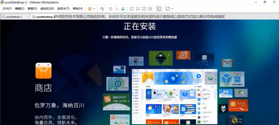
Task: Minimize the VMware Workstation window
Action: 256,2
